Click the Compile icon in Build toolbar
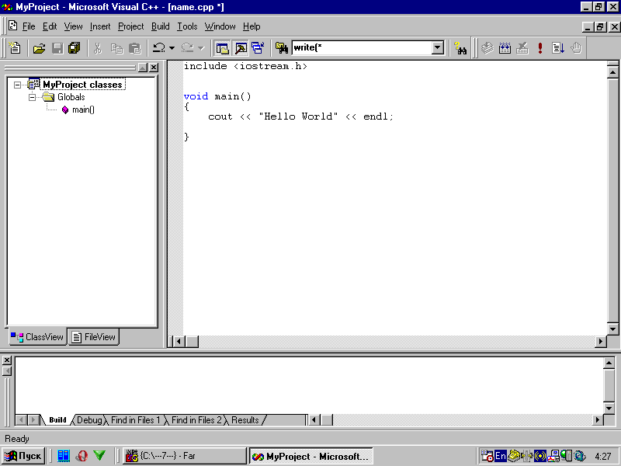The image size is (621, 466). point(487,48)
